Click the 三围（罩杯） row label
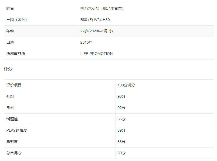This screenshot has height=161, width=217. [x=17, y=20]
